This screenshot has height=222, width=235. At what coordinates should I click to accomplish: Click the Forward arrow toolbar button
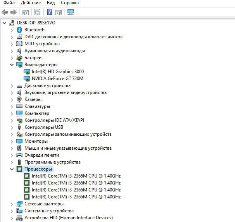(x=14, y=12)
